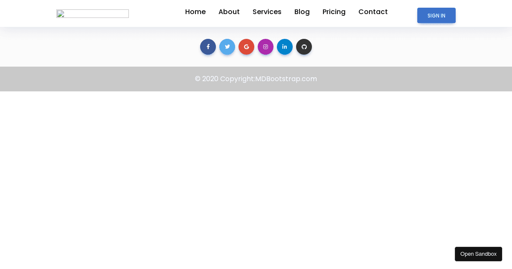Follow the MDBootstrap.com footer link
The width and height of the screenshot is (512, 269).
point(286,79)
